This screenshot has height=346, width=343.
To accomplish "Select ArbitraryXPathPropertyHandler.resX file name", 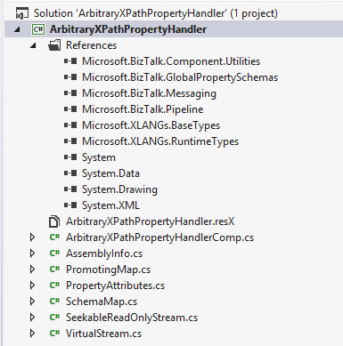I will (x=151, y=221).
